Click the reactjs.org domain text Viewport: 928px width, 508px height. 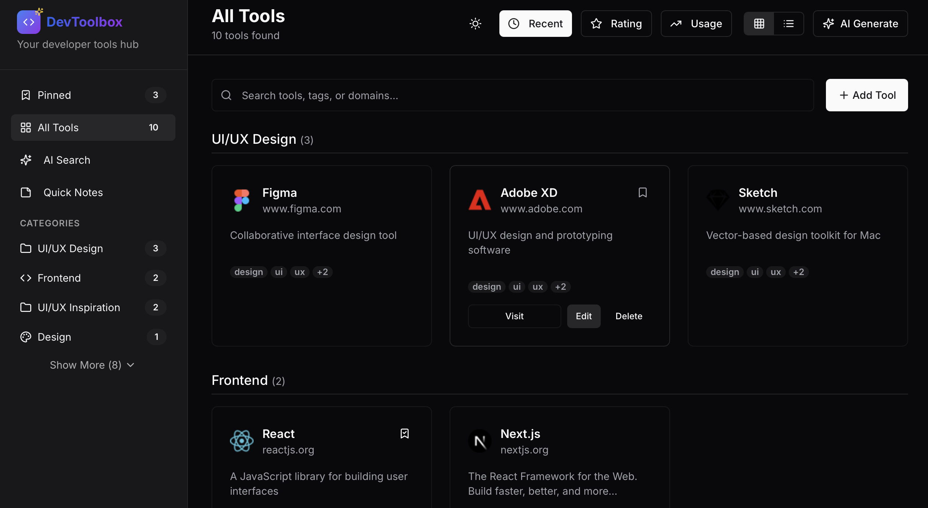[288, 450]
